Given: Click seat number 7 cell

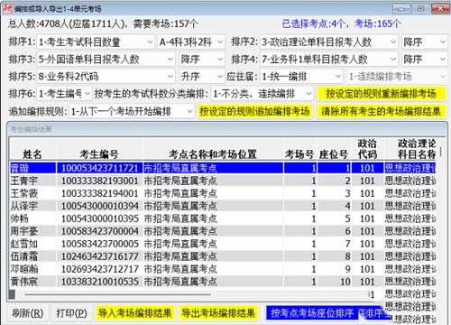Looking at the screenshot, I should click(334, 244).
